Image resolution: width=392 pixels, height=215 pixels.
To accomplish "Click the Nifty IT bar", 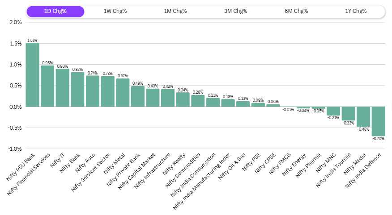I will coord(63,88).
